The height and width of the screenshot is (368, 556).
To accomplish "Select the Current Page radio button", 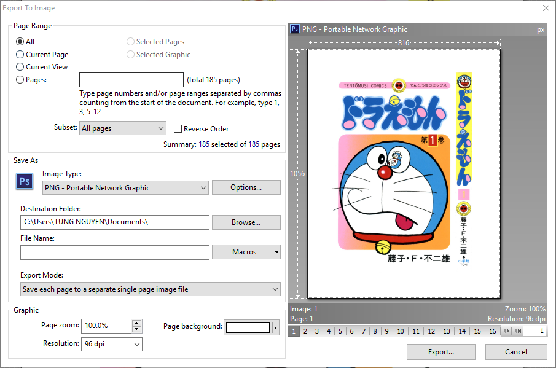I will [x=20, y=54].
